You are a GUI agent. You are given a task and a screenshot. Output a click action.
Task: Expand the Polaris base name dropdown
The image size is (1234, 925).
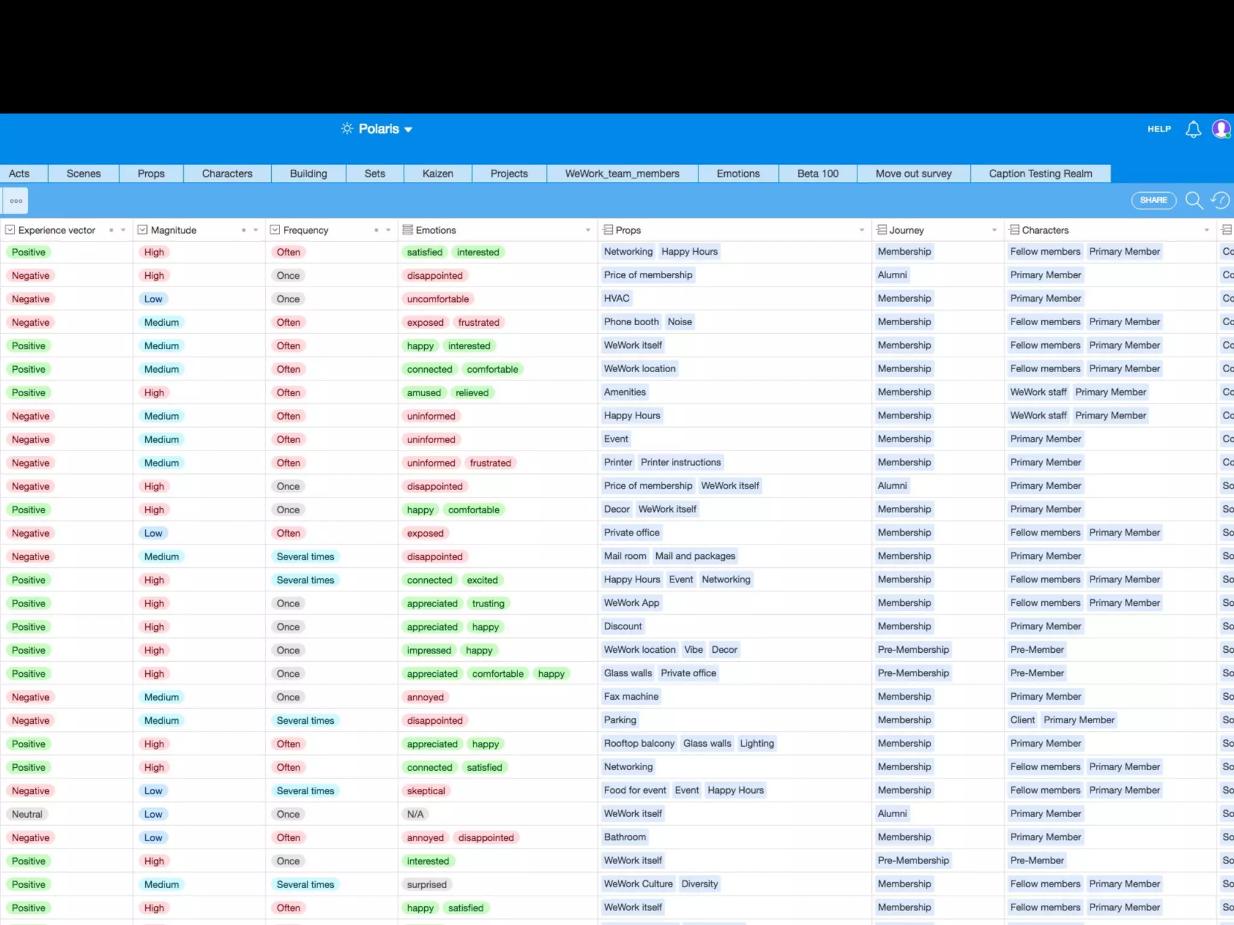click(x=409, y=129)
